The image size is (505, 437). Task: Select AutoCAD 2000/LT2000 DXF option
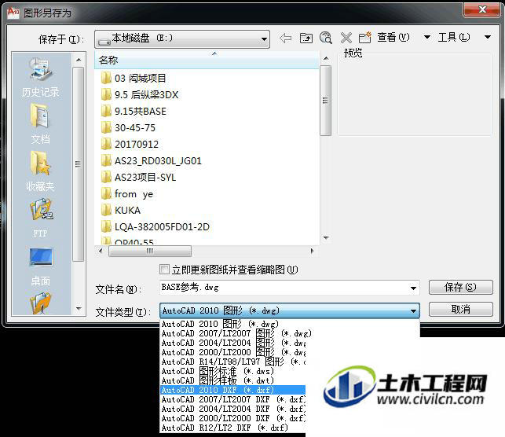click(x=232, y=418)
